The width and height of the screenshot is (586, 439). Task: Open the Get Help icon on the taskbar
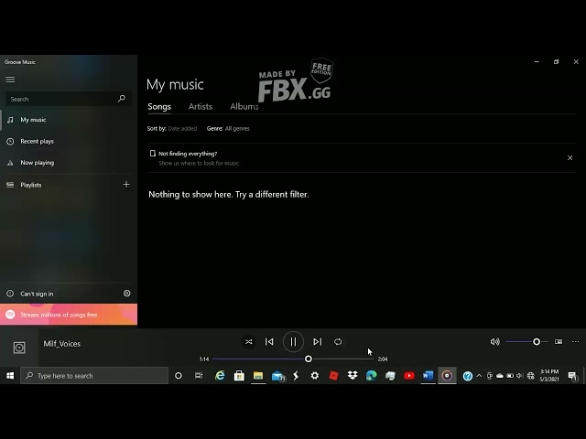[x=468, y=376]
